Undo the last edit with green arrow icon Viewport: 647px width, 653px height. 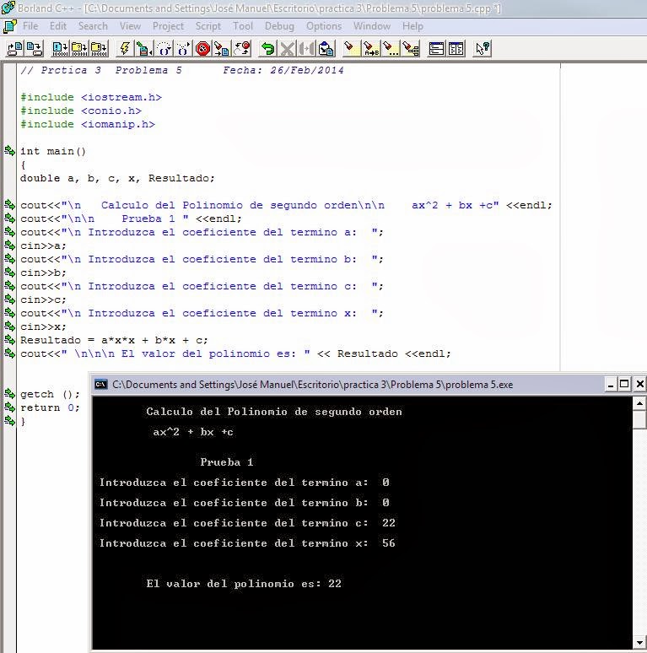[267, 49]
